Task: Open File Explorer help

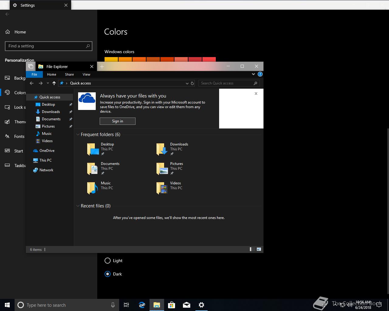Action: click(x=260, y=74)
